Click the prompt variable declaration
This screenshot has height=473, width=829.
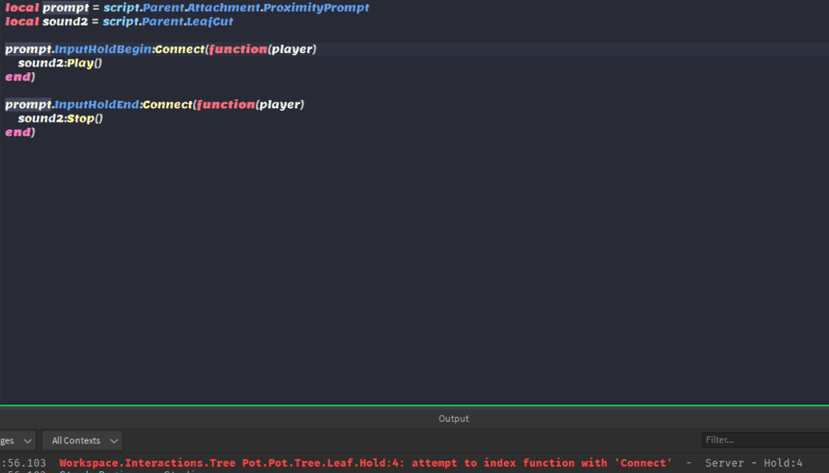65,7
